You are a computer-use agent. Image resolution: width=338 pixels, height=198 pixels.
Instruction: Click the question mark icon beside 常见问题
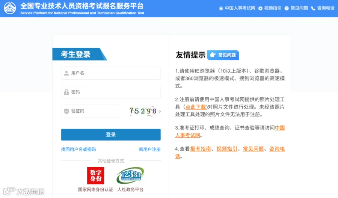pyautogui.click(x=287, y=8)
